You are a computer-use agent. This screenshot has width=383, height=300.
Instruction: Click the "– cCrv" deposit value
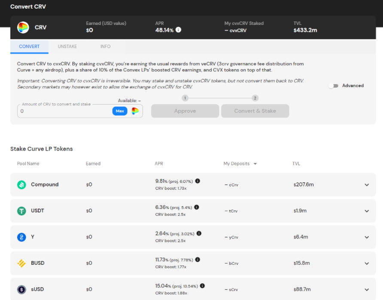(231, 185)
